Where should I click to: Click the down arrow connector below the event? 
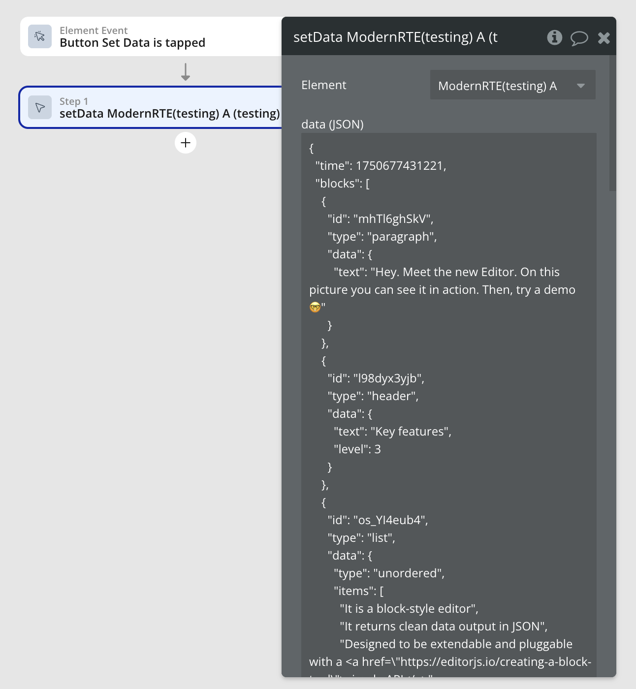point(186,72)
